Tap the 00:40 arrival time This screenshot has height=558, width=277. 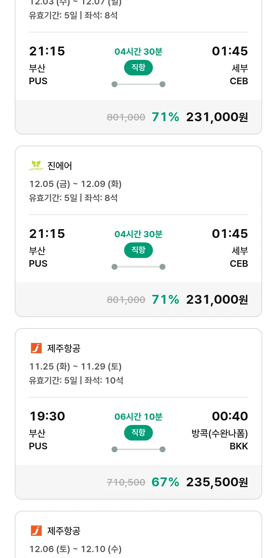230,416
